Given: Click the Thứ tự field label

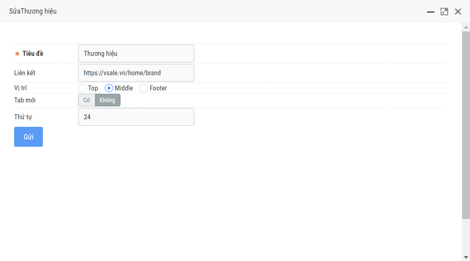Looking at the screenshot, I should coord(23,117).
